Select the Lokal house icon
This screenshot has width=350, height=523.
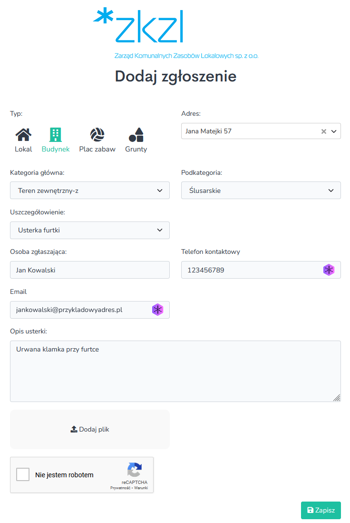[23, 135]
